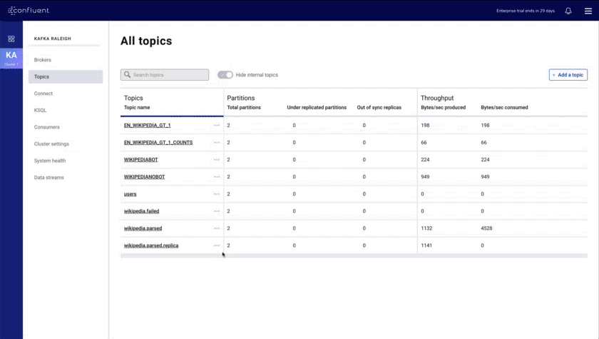599x339 pixels.
Task: Open the Confluent logo home link
Action: (29, 10)
